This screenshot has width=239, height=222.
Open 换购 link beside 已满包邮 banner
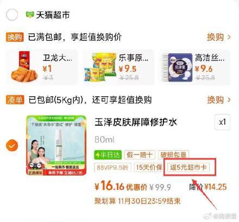(x=219, y=37)
